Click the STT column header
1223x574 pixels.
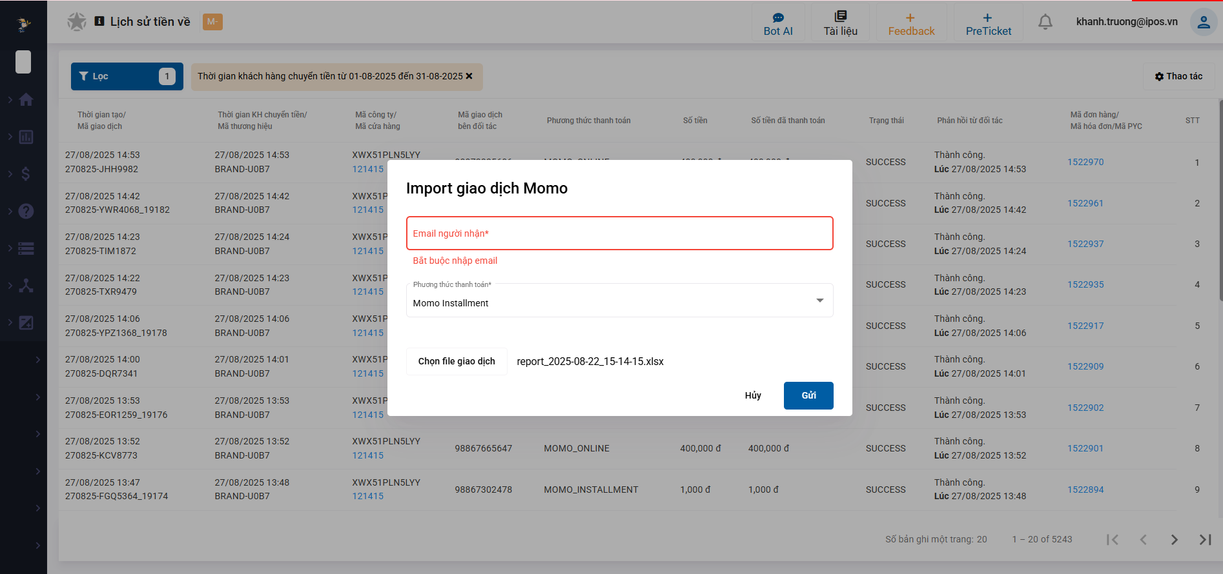click(x=1193, y=121)
